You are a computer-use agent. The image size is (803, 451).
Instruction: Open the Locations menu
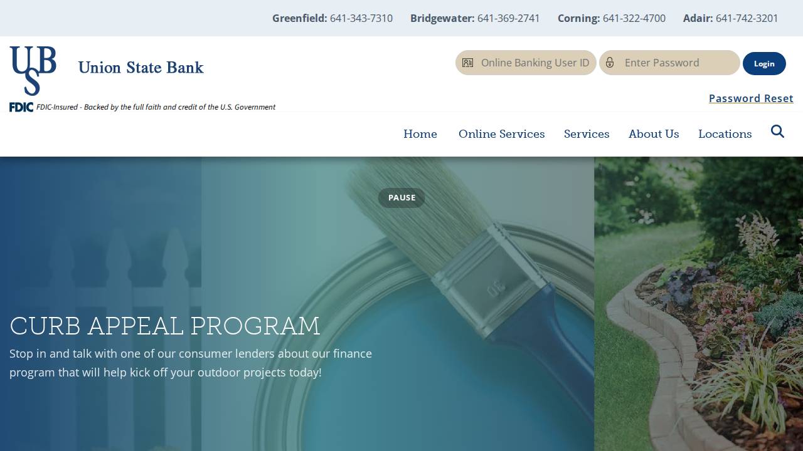725,134
